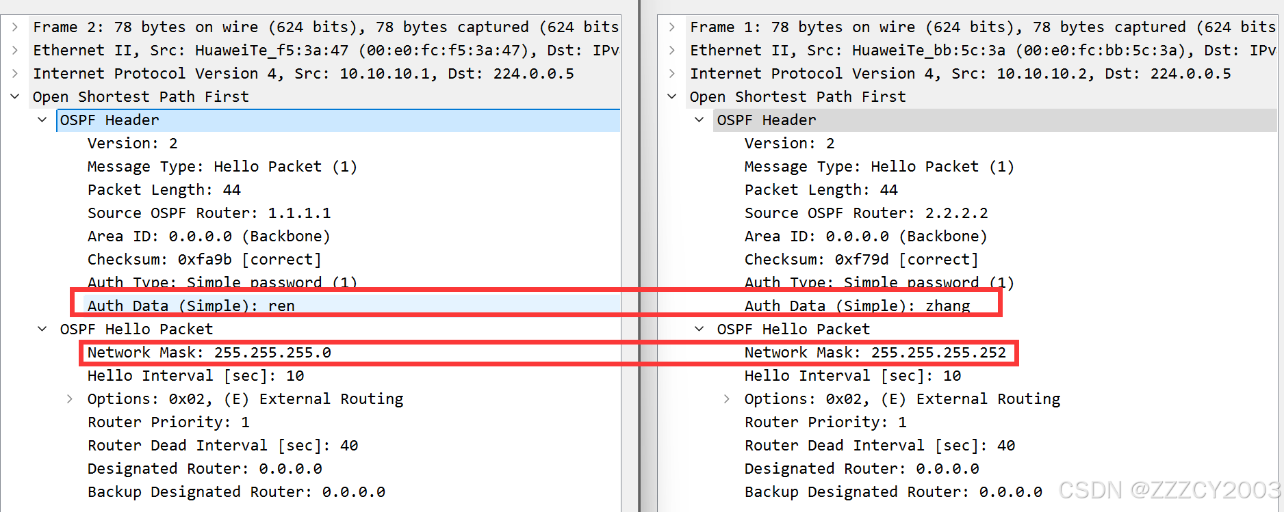Highlight the Checksum 0xfa9b row
Viewport: 1284px width, 512px height.
coord(204,260)
